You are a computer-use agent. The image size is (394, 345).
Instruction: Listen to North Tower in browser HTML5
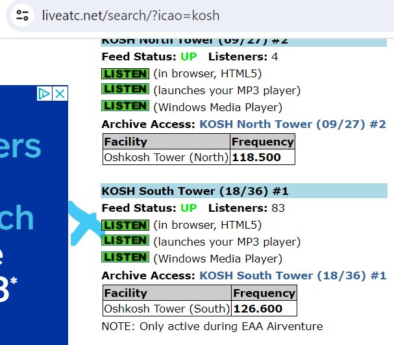tap(125, 73)
